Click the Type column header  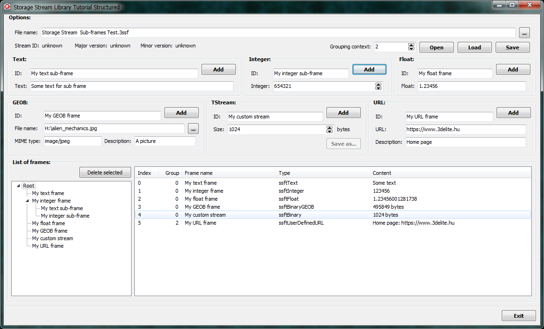click(x=323, y=173)
